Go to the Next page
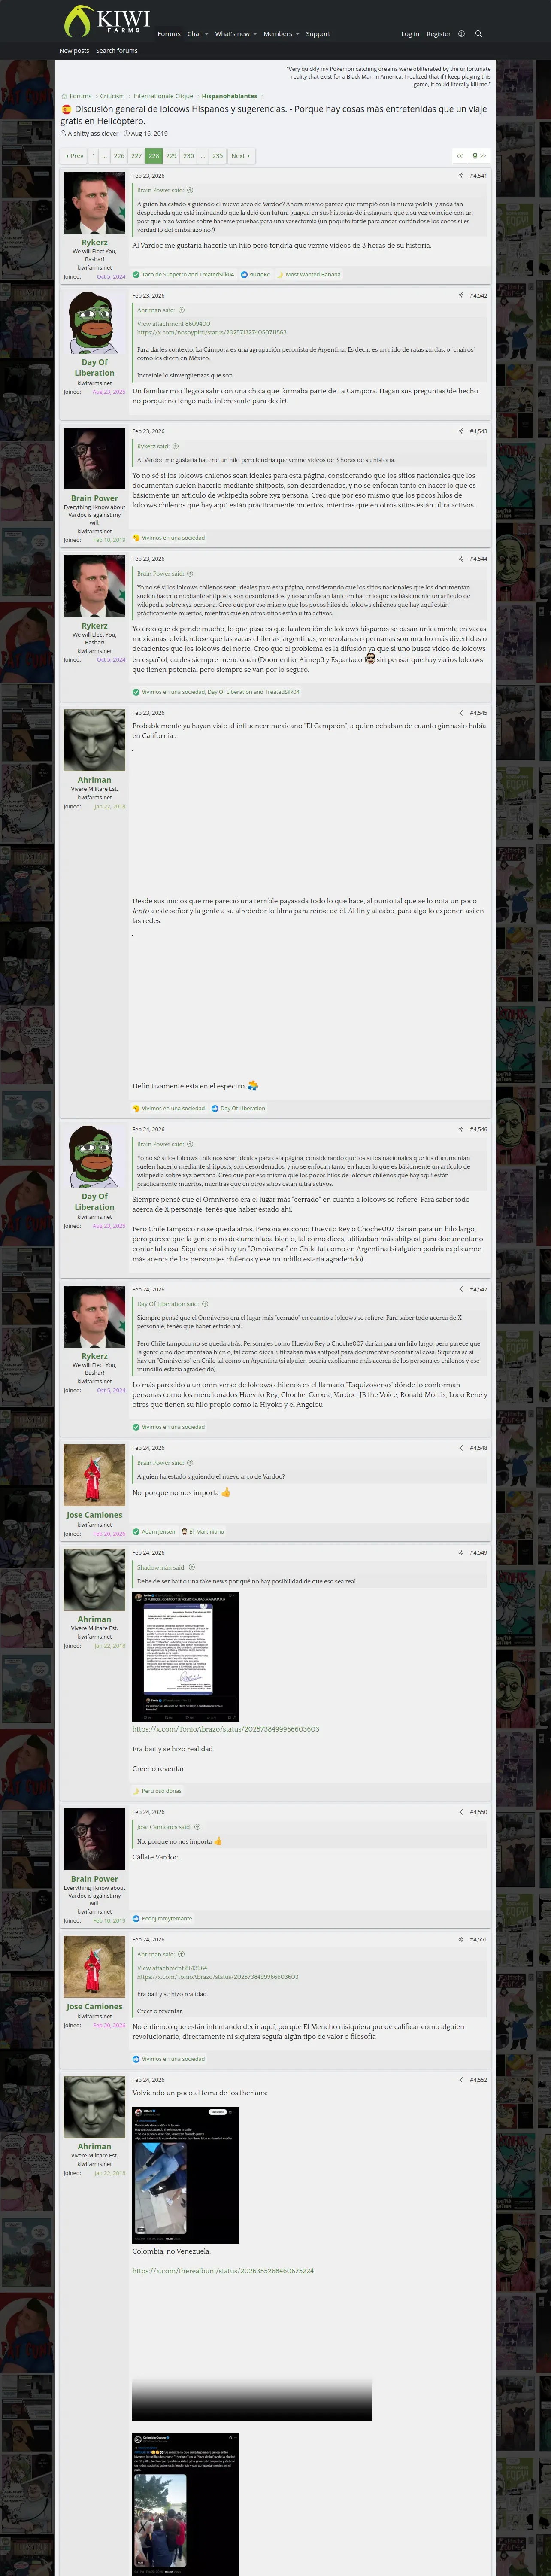The width and height of the screenshot is (551, 2576). coord(241,156)
